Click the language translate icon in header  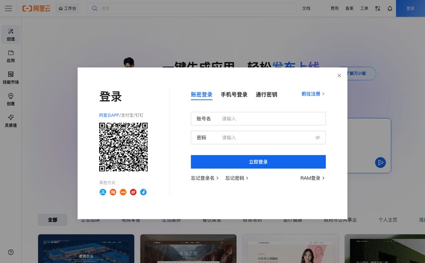point(377,9)
